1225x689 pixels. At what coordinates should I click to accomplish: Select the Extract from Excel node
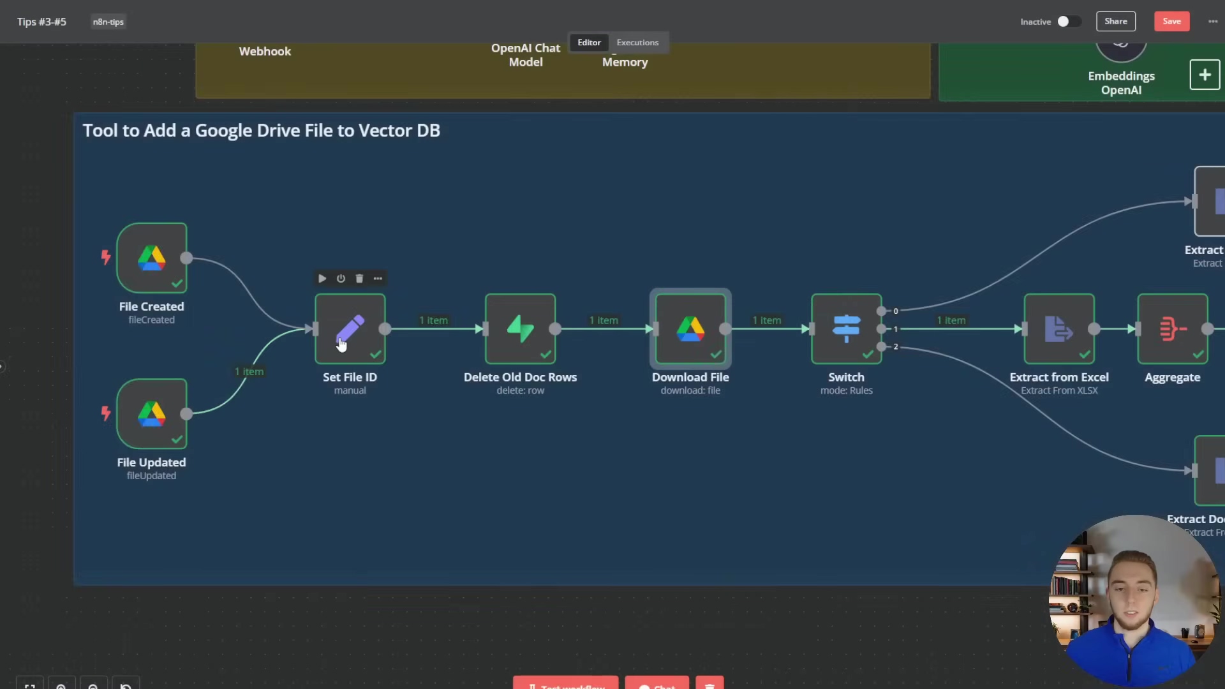pyautogui.click(x=1058, y=329)
